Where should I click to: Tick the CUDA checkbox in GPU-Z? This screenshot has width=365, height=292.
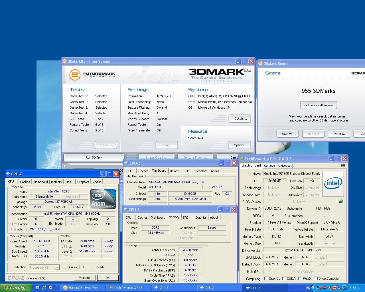pos(284,279)
